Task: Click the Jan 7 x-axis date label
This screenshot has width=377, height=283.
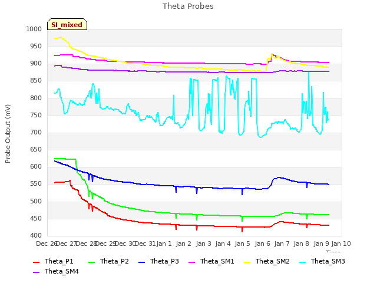Action: (282, 243)
